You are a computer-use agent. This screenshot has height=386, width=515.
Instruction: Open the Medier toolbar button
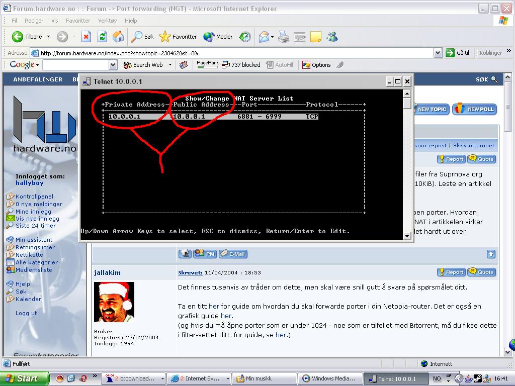218,36
